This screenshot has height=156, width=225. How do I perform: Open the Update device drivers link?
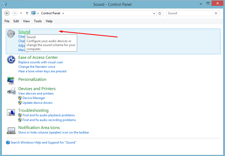point(37,102)
